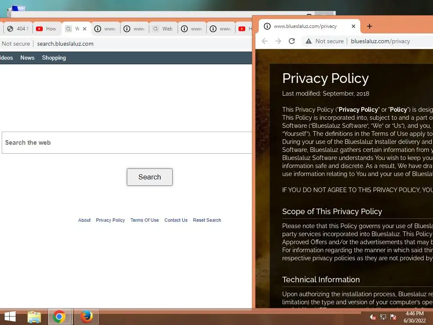
Task: Click the info icon on the privacy tab
Action: coord(267,26)
